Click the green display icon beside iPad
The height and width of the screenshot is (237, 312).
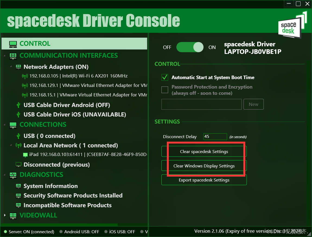tap(25, 155)
